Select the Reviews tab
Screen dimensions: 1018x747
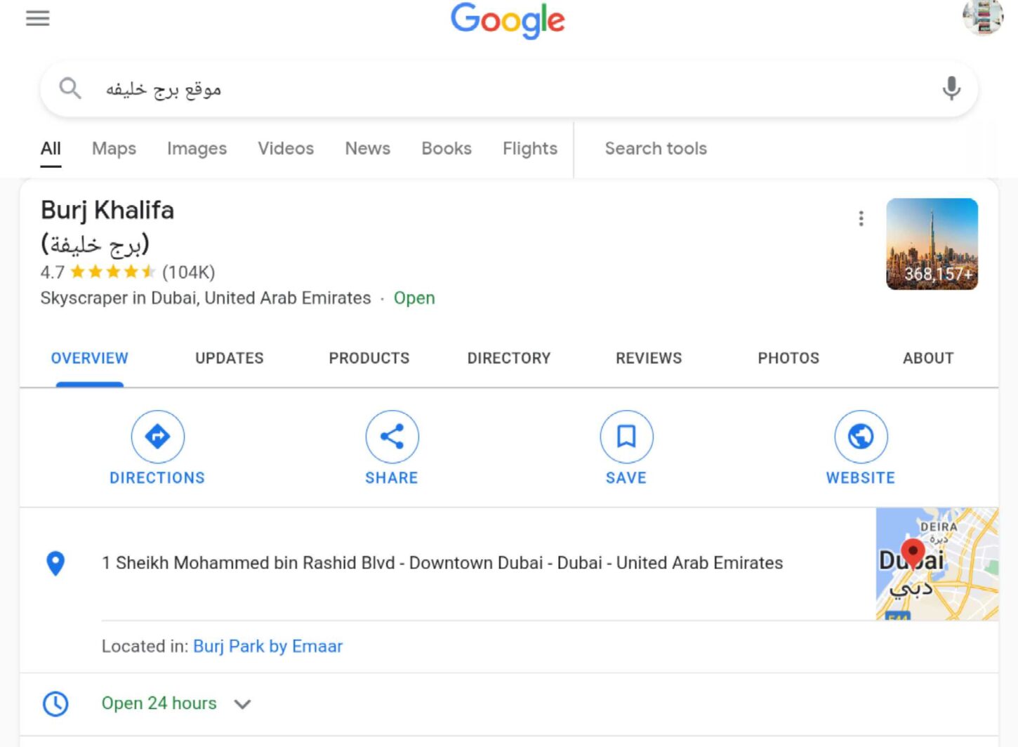point(649,358)
